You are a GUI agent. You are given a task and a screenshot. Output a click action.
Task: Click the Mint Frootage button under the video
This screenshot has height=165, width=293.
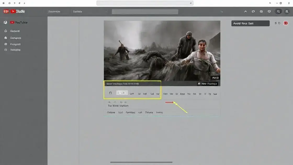tap(208, 84)
